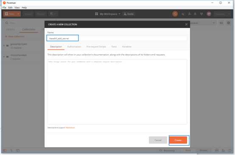Click the manage environments gear icon
The width and height of the screenshot is (235, 155).
point(229,23)
